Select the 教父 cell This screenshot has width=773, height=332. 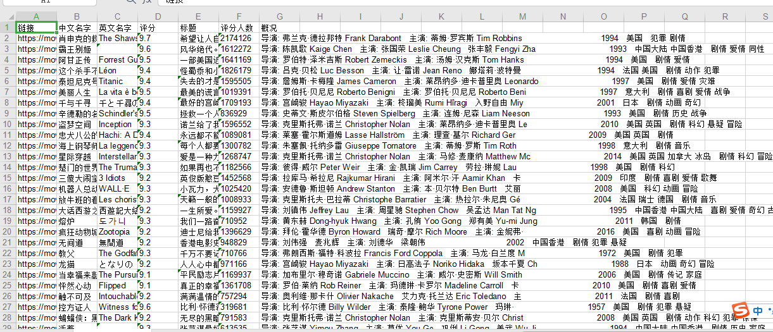77,253
